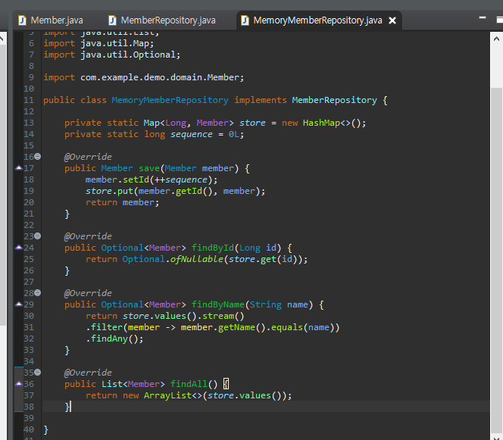Viewport: 503px width, 440px height.
Task: Click the override marker on line 36
Action: point(19,383)
